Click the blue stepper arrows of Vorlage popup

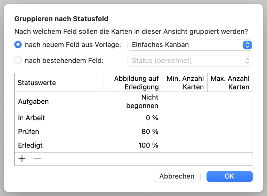(248, 45)
